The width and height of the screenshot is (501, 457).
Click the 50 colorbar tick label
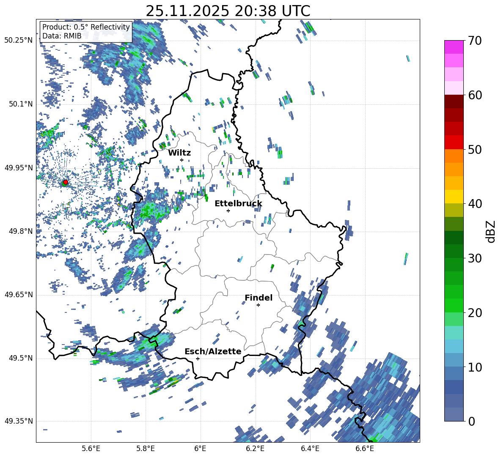coord(475,149)
